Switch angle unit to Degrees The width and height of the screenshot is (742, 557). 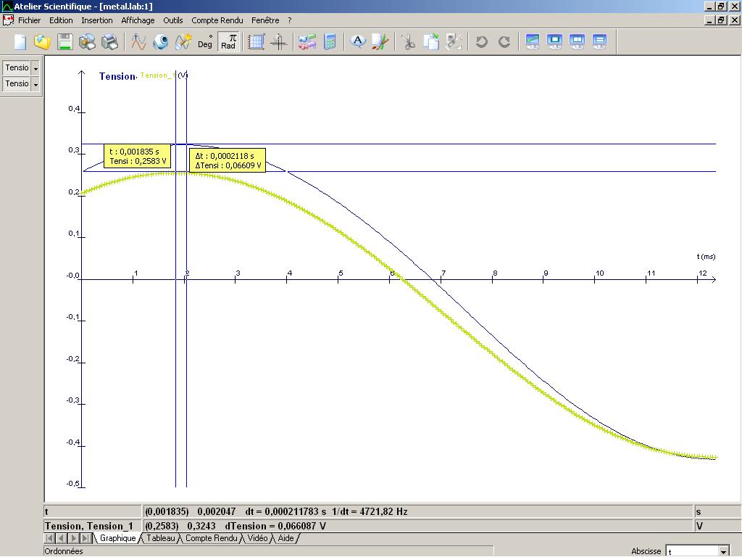(205, 42)
